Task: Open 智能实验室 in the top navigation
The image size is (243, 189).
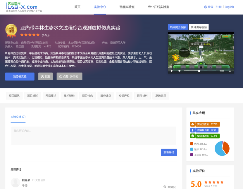Action: (127, 7)
